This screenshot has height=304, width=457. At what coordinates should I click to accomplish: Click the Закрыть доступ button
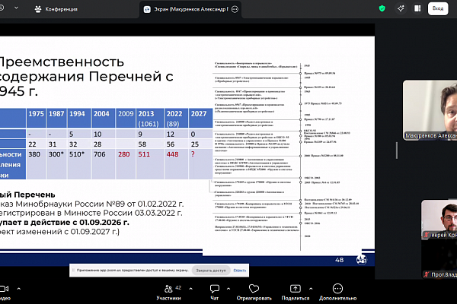pos(211,271)
